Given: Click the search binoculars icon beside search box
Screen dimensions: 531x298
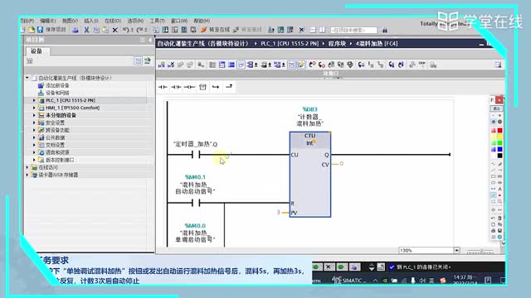Looking at the screenshot, I should (x=384, y=31).
